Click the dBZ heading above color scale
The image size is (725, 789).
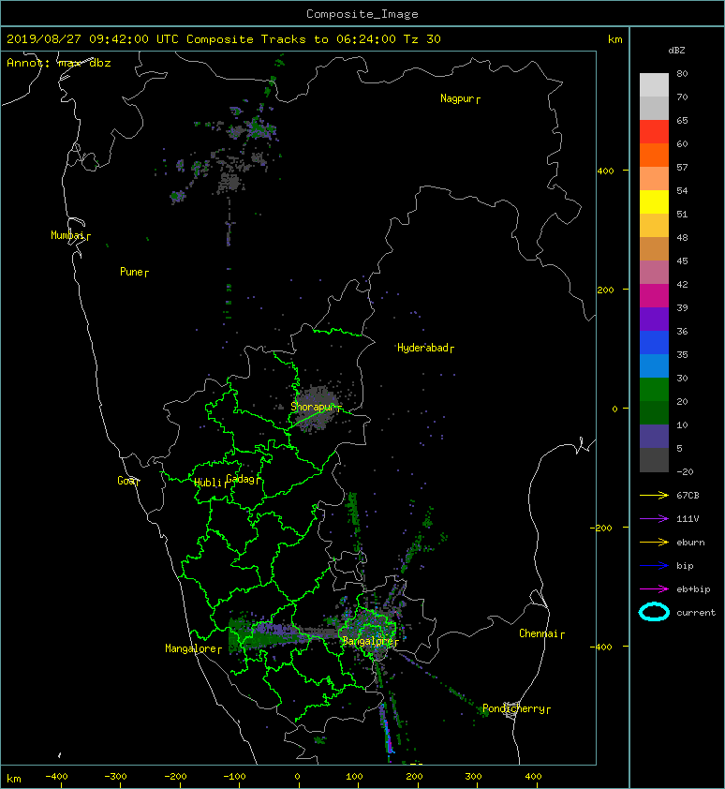click(676, 51)
